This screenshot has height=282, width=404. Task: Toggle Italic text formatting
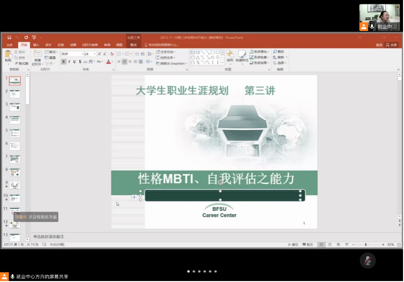(69, 62)
